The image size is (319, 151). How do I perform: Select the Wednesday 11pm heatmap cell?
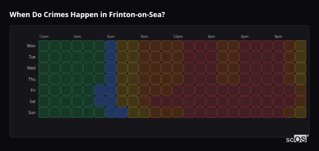click(x=301, y=68)
